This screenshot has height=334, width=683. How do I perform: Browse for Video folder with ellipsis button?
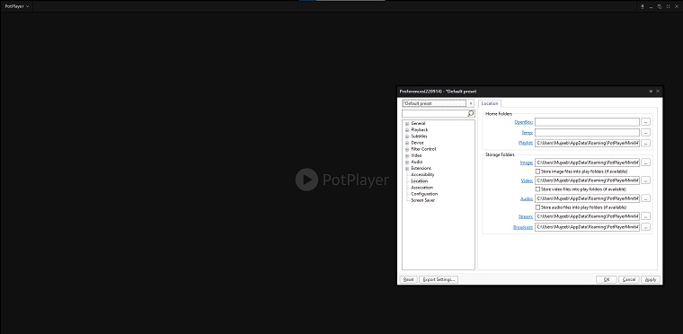[x=646, y=180]
